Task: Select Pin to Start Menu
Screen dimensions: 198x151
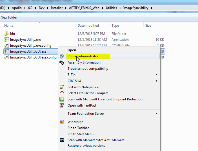Action: click(x=81, y=134)
